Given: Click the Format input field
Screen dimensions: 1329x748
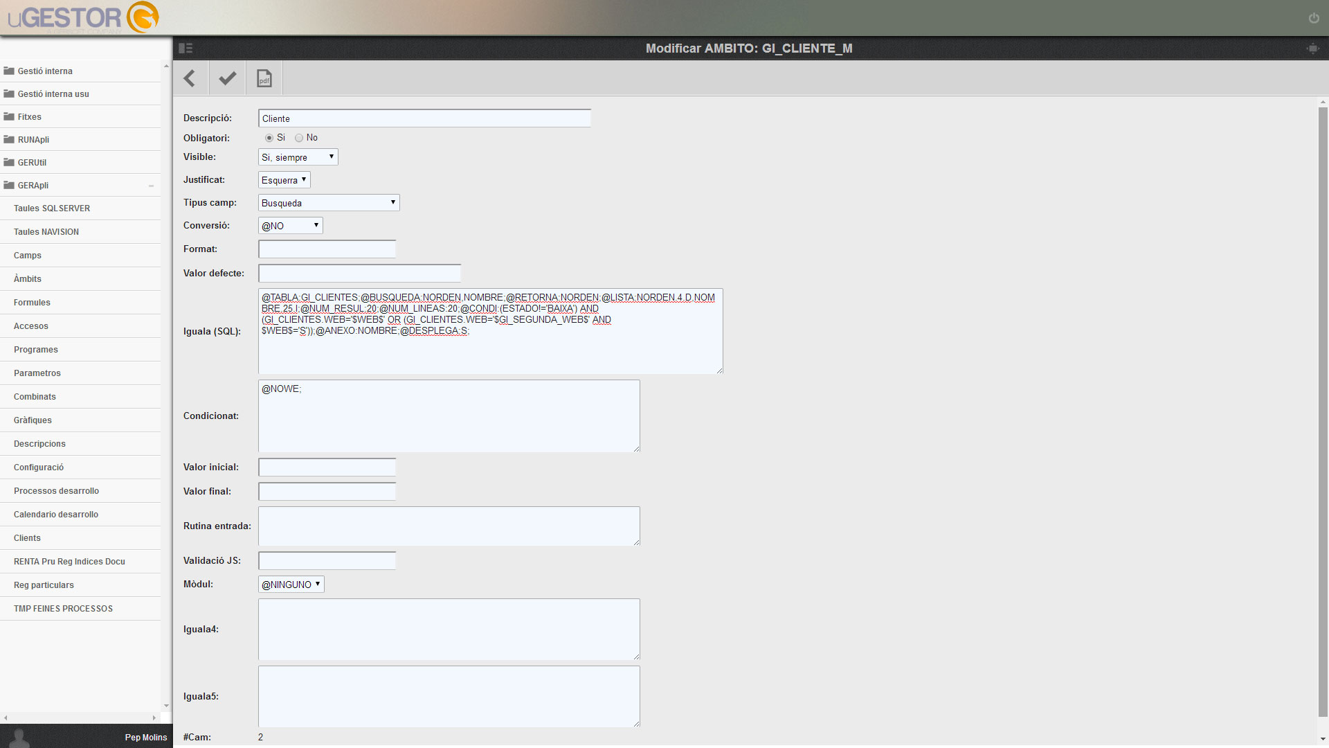Looking at the screenshot, I should point(327,249).
